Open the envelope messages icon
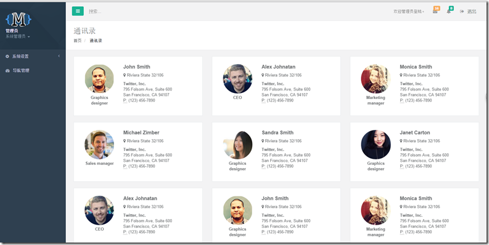The image size is (489, 245). pos(435,12)
